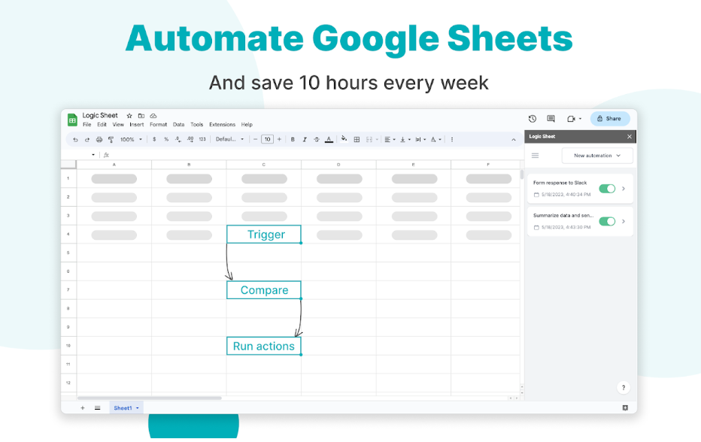Image resolution: width=701 pixels, height=442 pixels.
Task: Collapse the toolbar with the up chevron
Action: [514, 140]
